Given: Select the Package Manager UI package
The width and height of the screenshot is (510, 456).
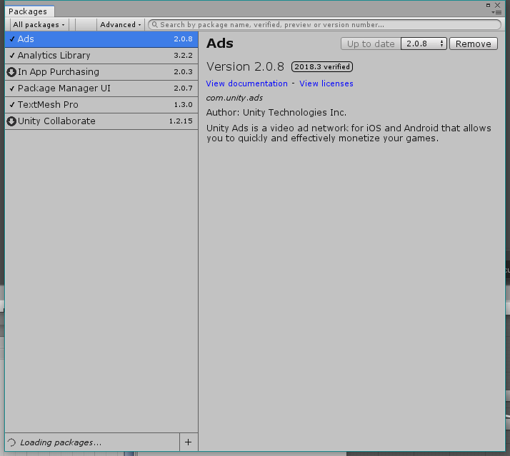Looking at the screenshot, I should tap(101, 88).
